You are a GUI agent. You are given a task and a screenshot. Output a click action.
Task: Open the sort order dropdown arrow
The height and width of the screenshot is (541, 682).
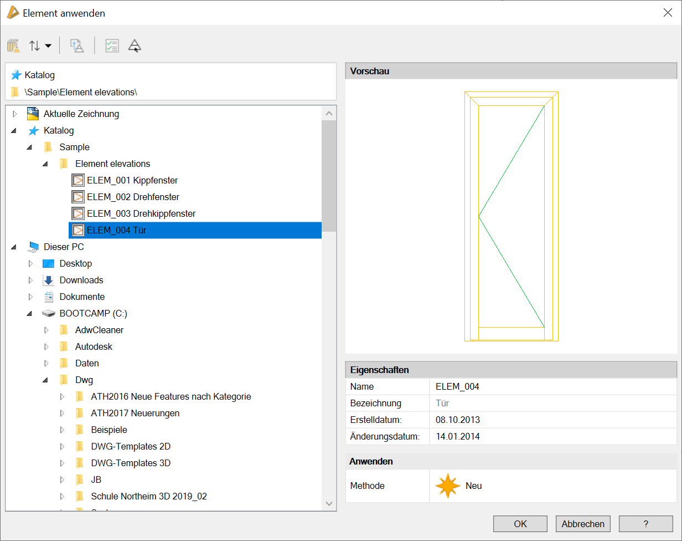48,46
